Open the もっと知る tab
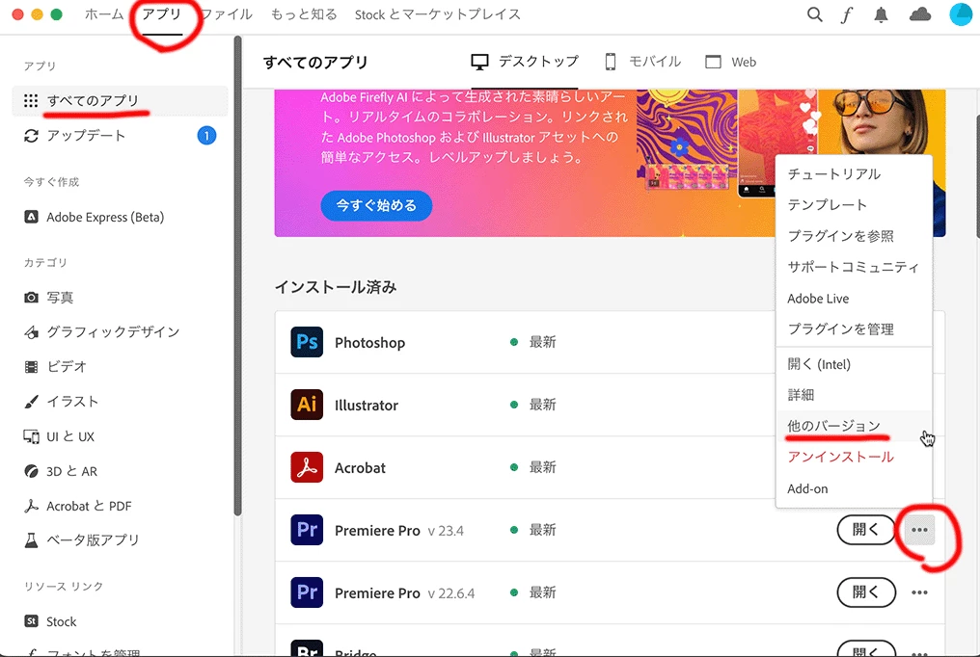 tap(304, 14)
